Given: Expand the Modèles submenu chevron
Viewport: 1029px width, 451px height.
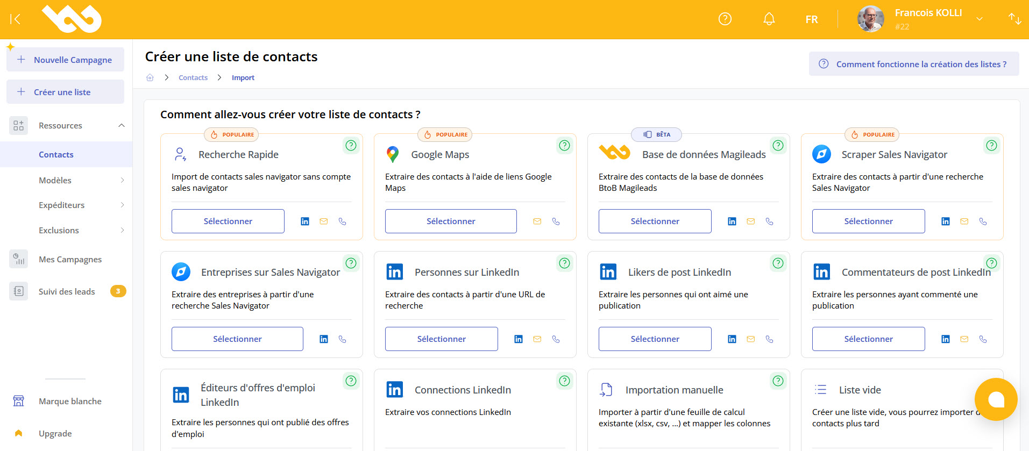Looking at the screenshot, I should 122,180.
